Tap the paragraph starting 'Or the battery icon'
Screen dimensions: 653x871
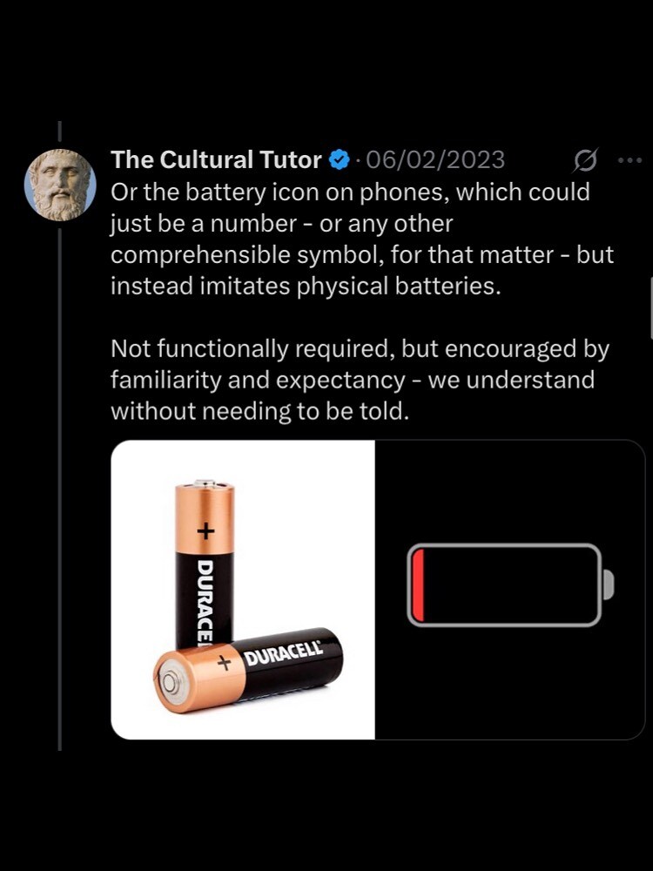coord(361,239)
